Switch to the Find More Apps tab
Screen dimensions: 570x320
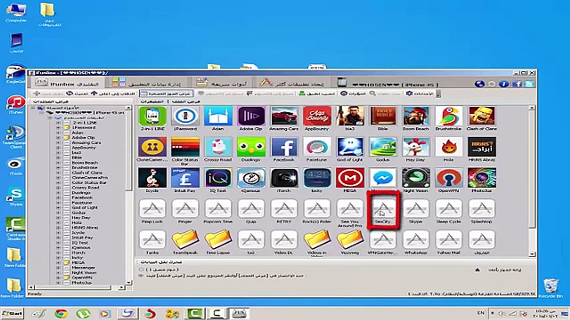coord(292,83)
